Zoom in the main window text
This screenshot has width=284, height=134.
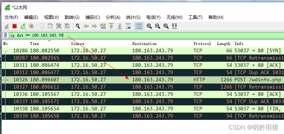(x=149, y=26)
